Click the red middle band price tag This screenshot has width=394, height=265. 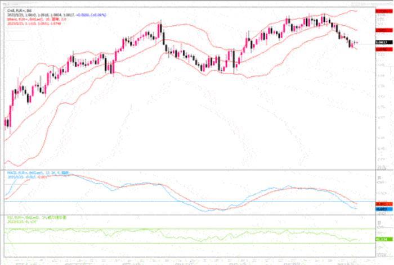pyautogui.click(x=384, y=30)
